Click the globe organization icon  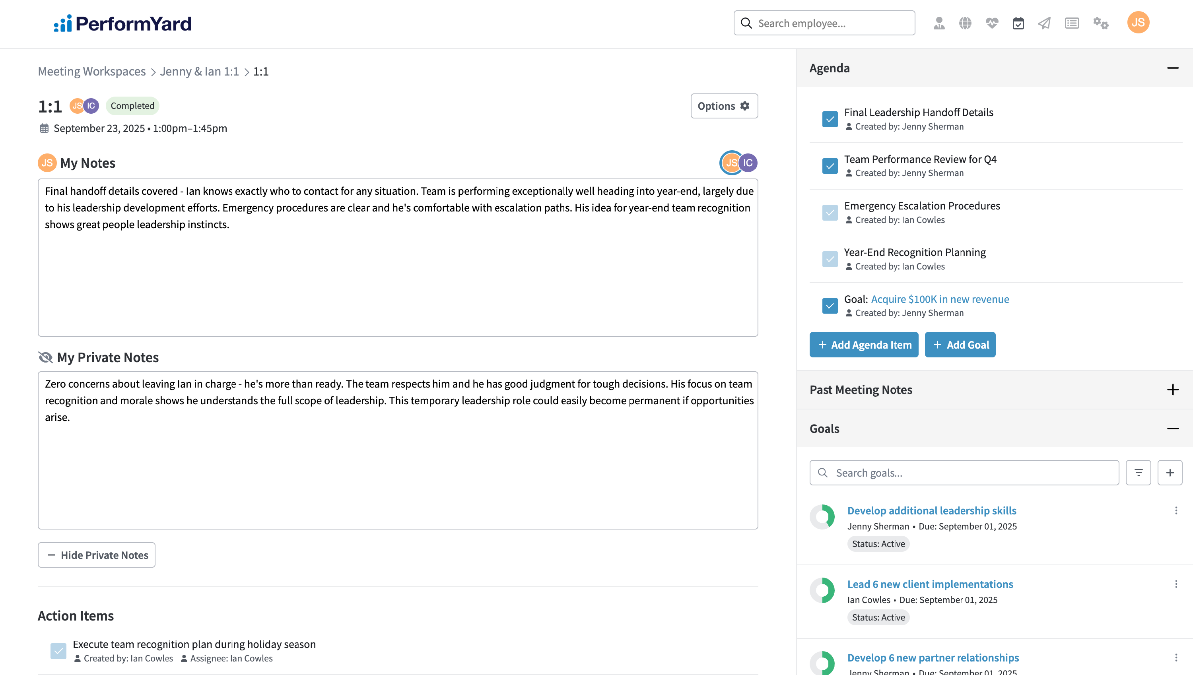pos(966,23)
